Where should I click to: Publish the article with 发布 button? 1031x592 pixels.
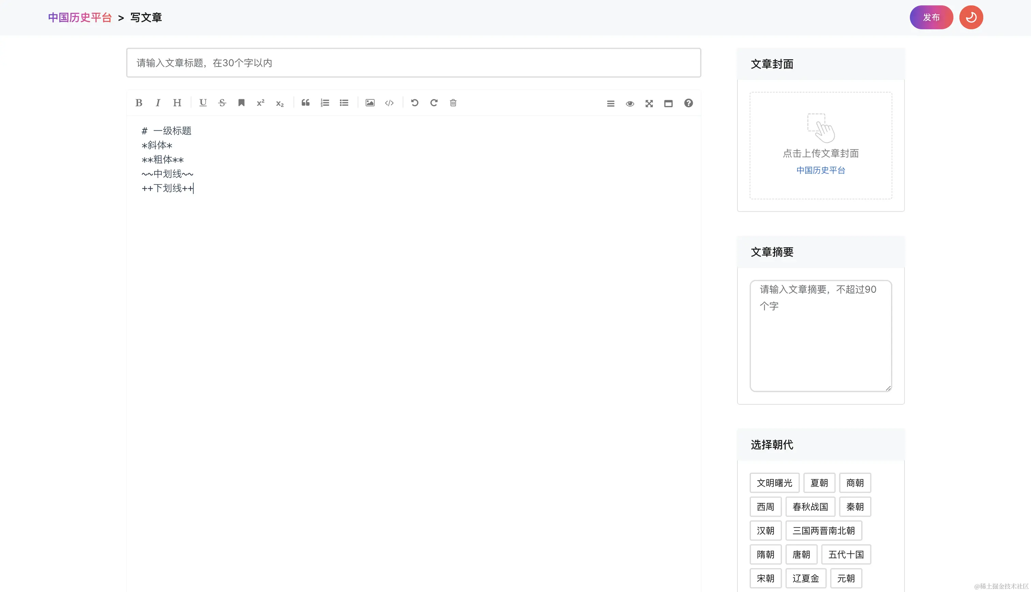point(931,17)
